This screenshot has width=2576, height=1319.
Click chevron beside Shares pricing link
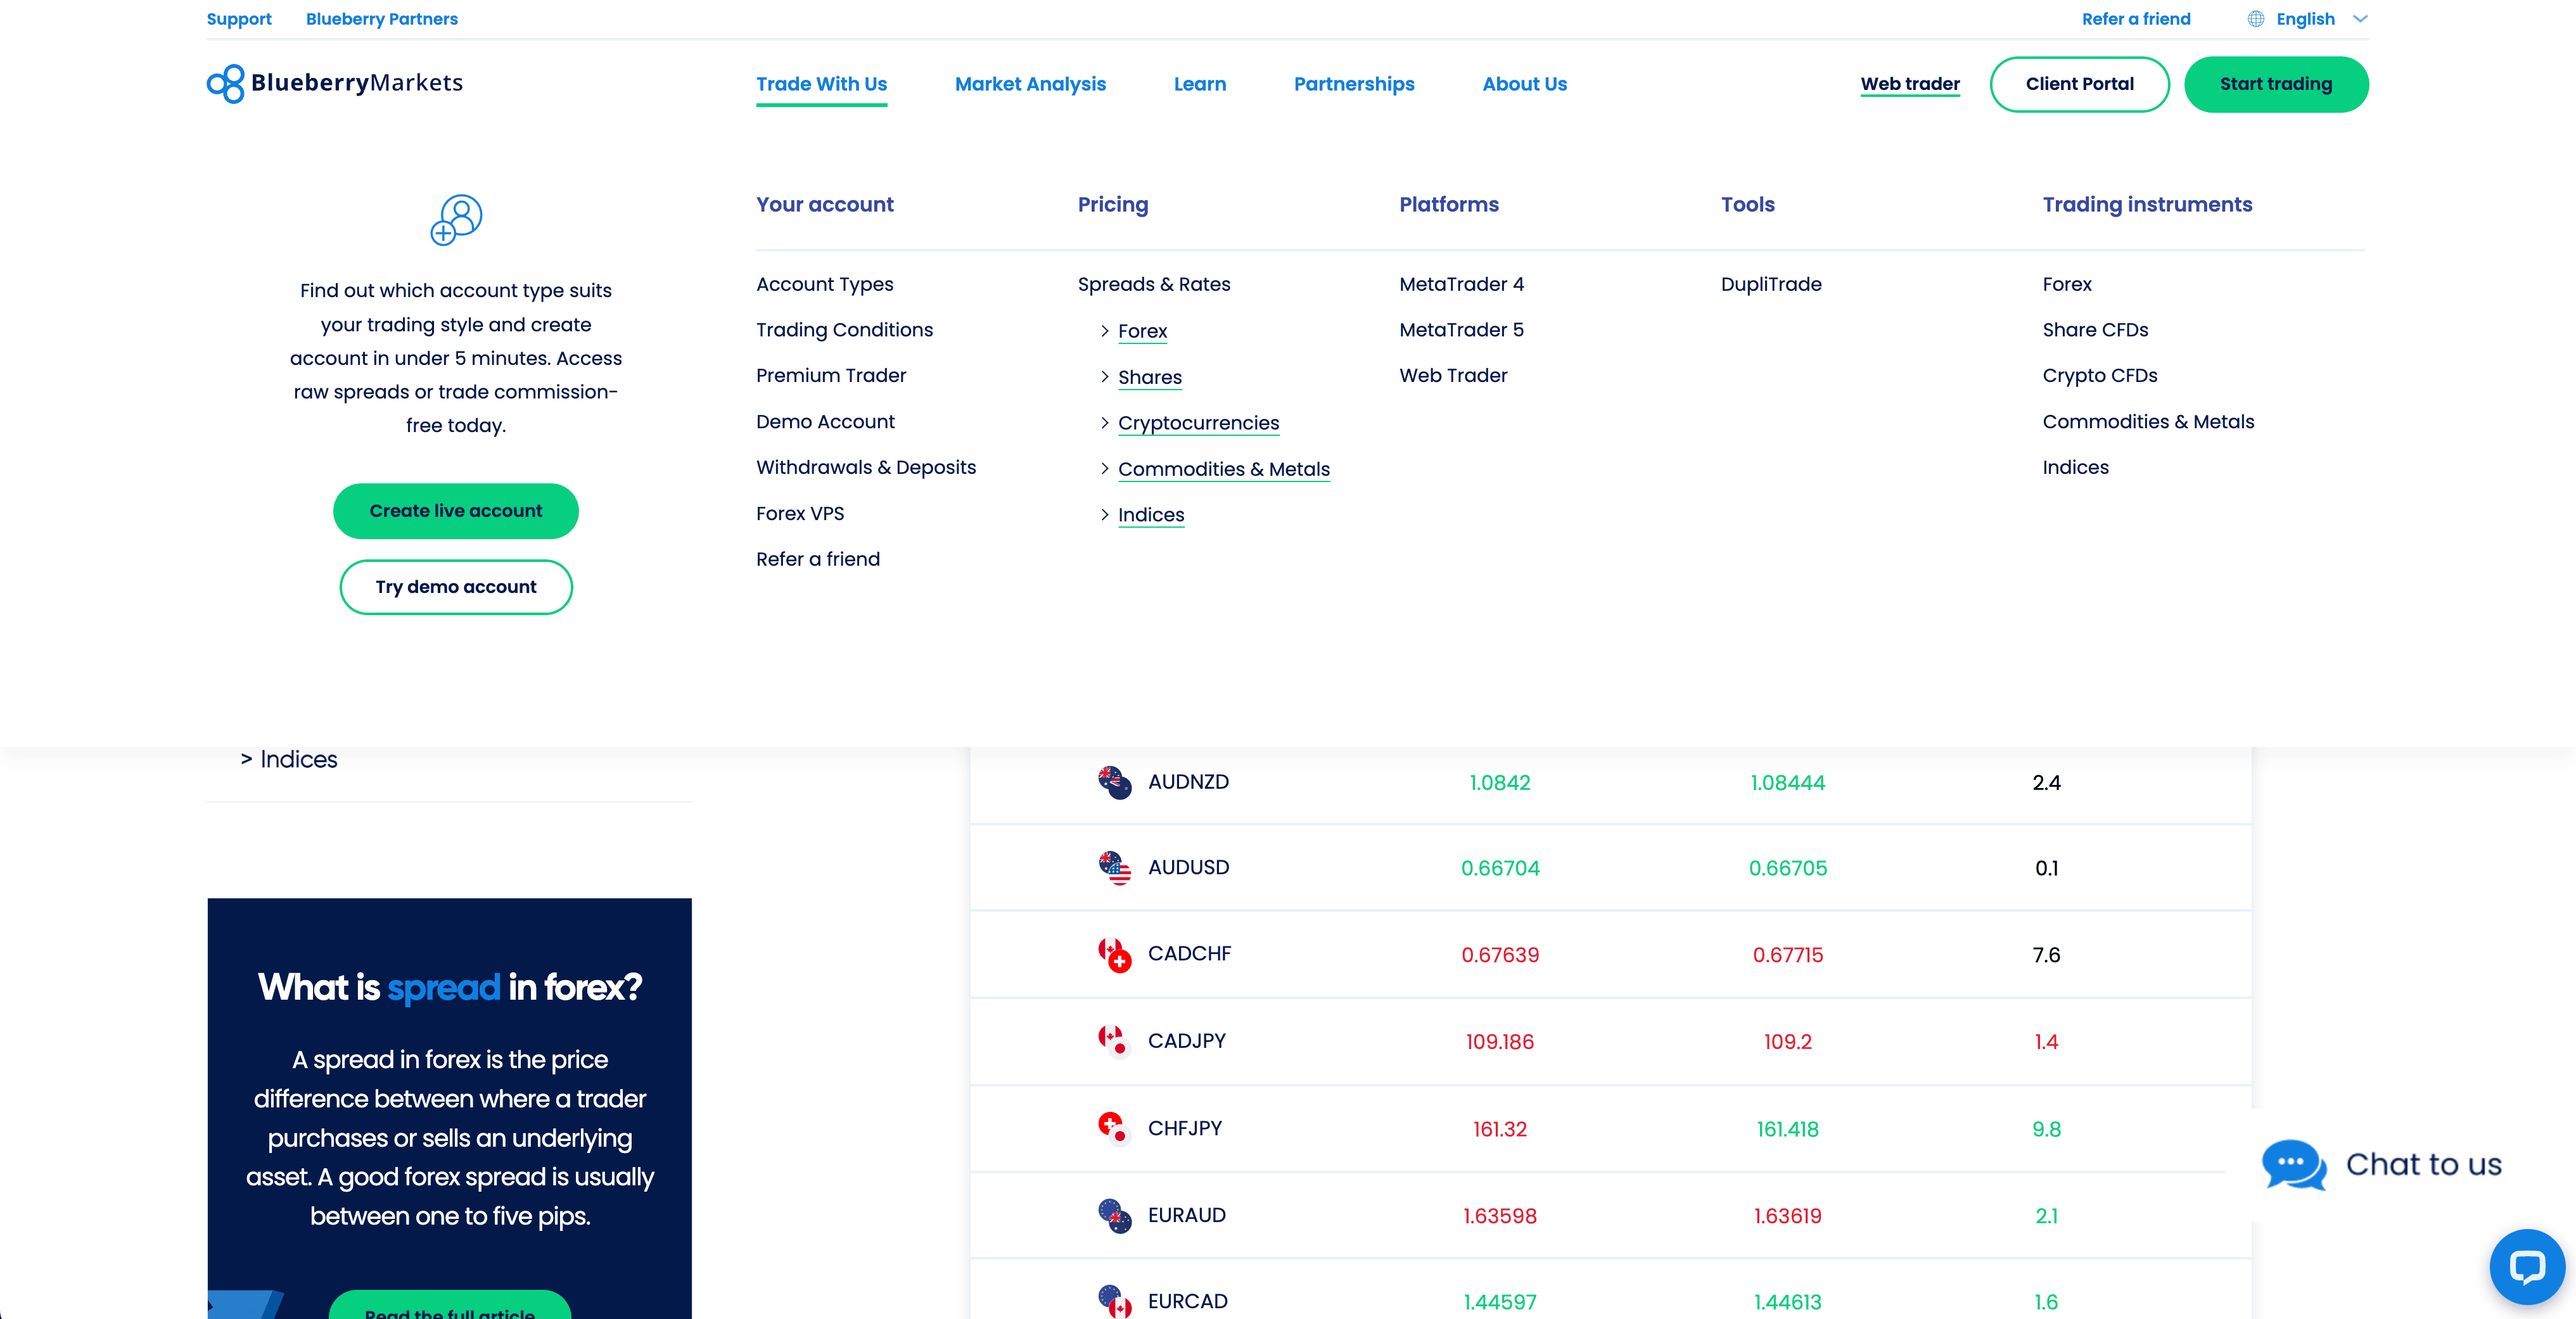pos(1104,377)
